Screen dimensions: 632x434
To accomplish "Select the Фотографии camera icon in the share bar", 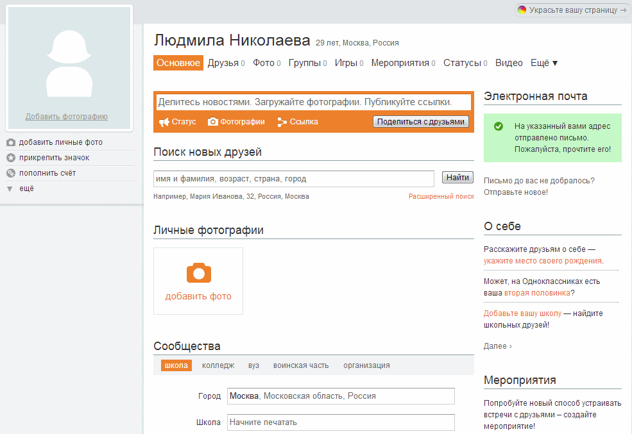I will click(214, 121).
